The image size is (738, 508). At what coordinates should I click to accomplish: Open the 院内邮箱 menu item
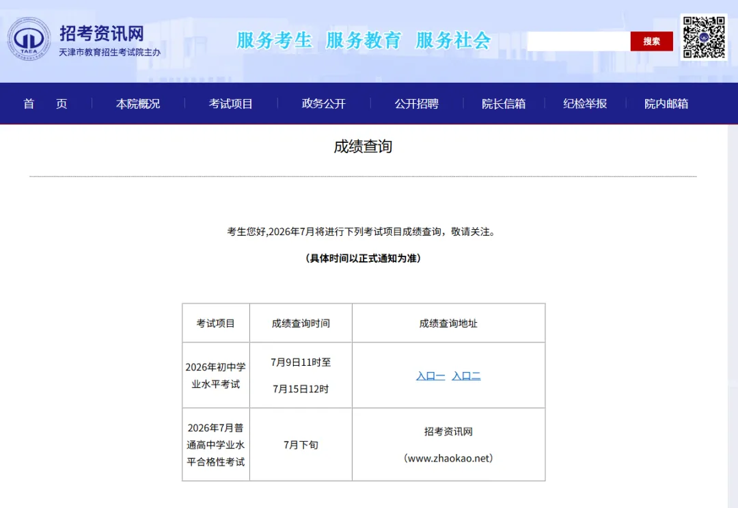(666, 103)
